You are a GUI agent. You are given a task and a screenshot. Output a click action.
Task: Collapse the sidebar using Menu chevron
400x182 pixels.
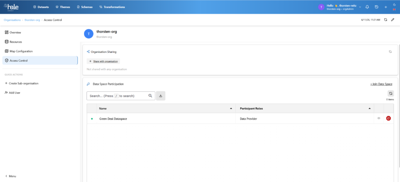[x=11, y=176]
